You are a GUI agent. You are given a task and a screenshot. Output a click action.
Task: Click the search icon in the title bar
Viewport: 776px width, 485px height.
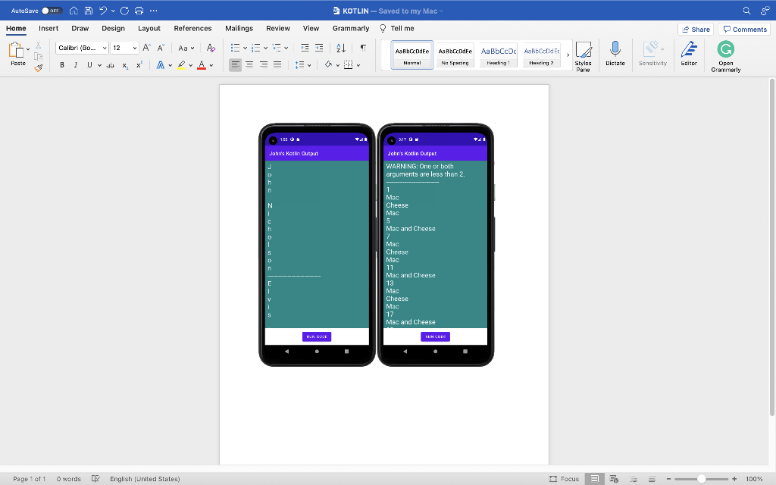[x=746, y=11]
